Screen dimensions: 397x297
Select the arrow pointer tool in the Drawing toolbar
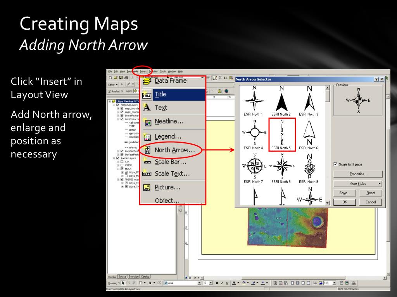point(123,283)
